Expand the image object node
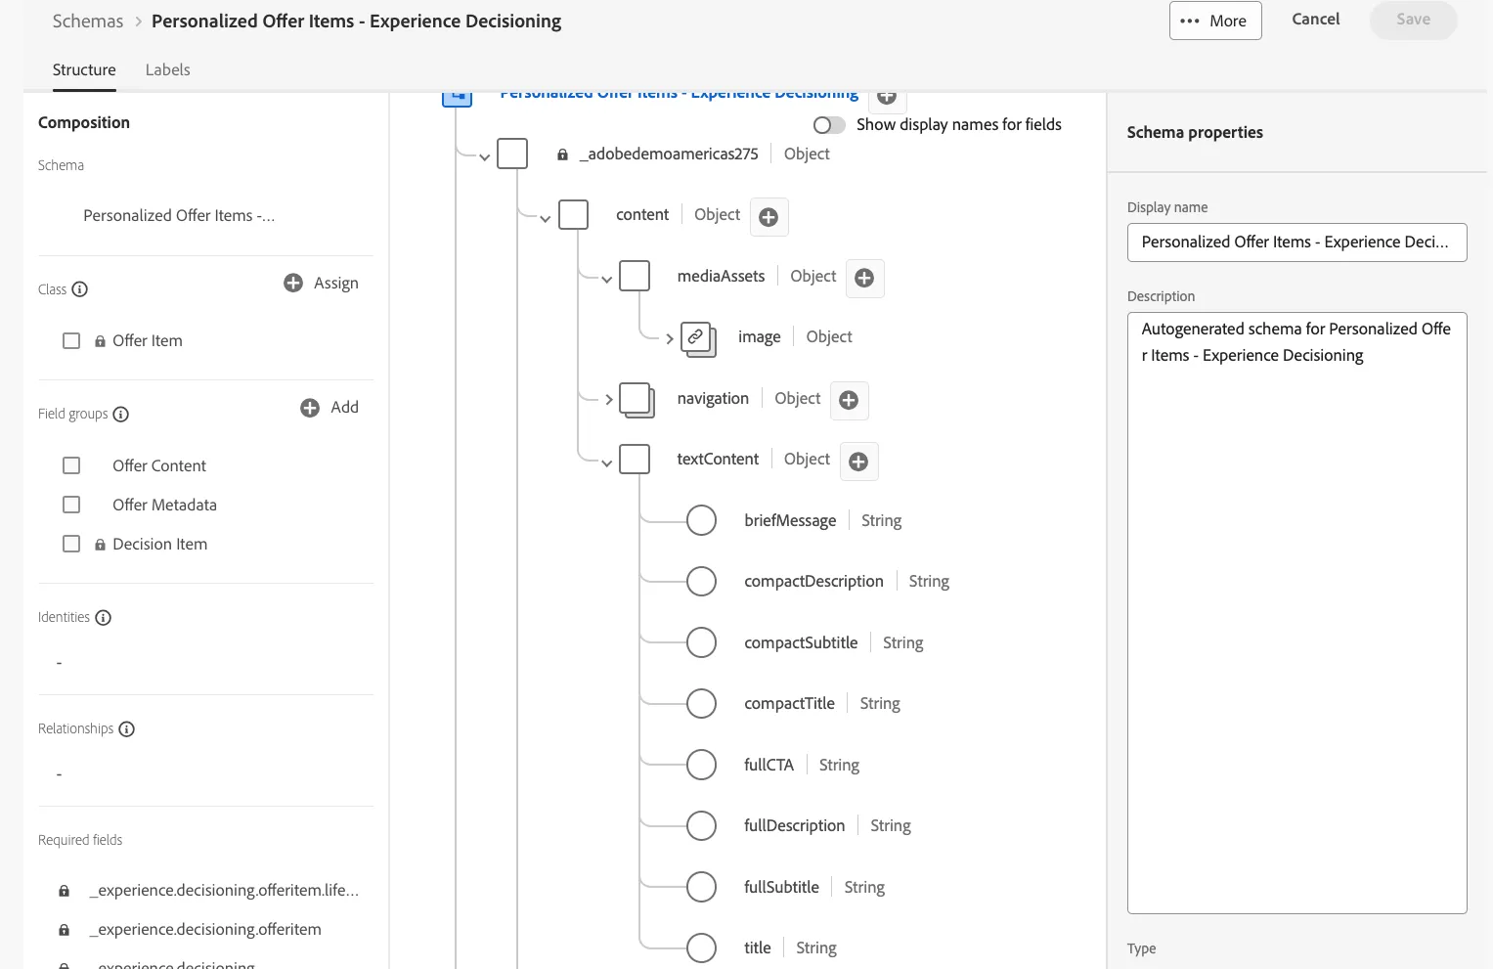Screen dimensions: 1493x969 tap(669, 339)
